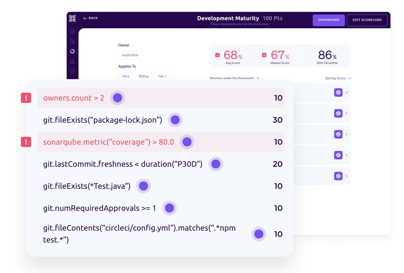The image size is (404, 273).
Task: Select the scorecards ring icon in sidebar
Action: coord(72,51)
